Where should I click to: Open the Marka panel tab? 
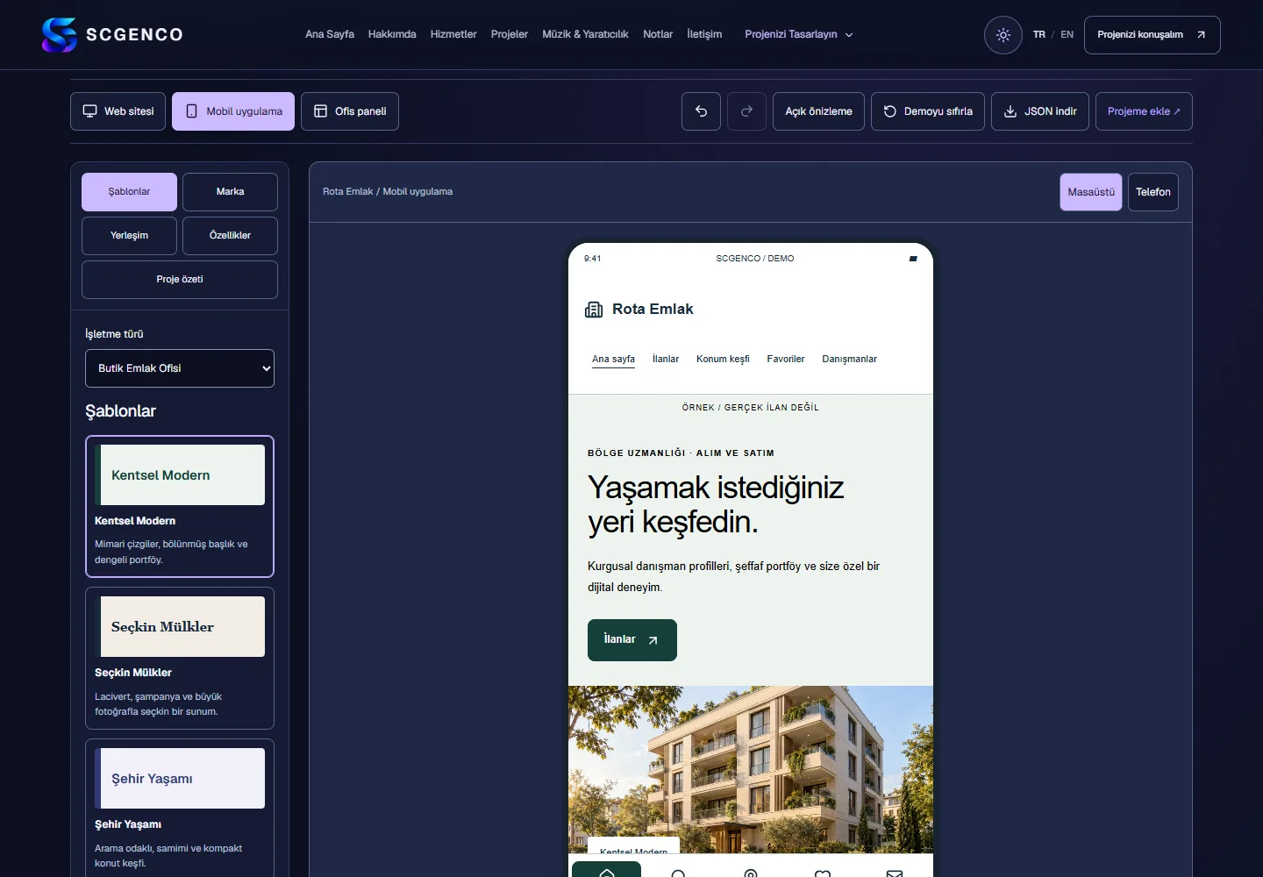231,192
